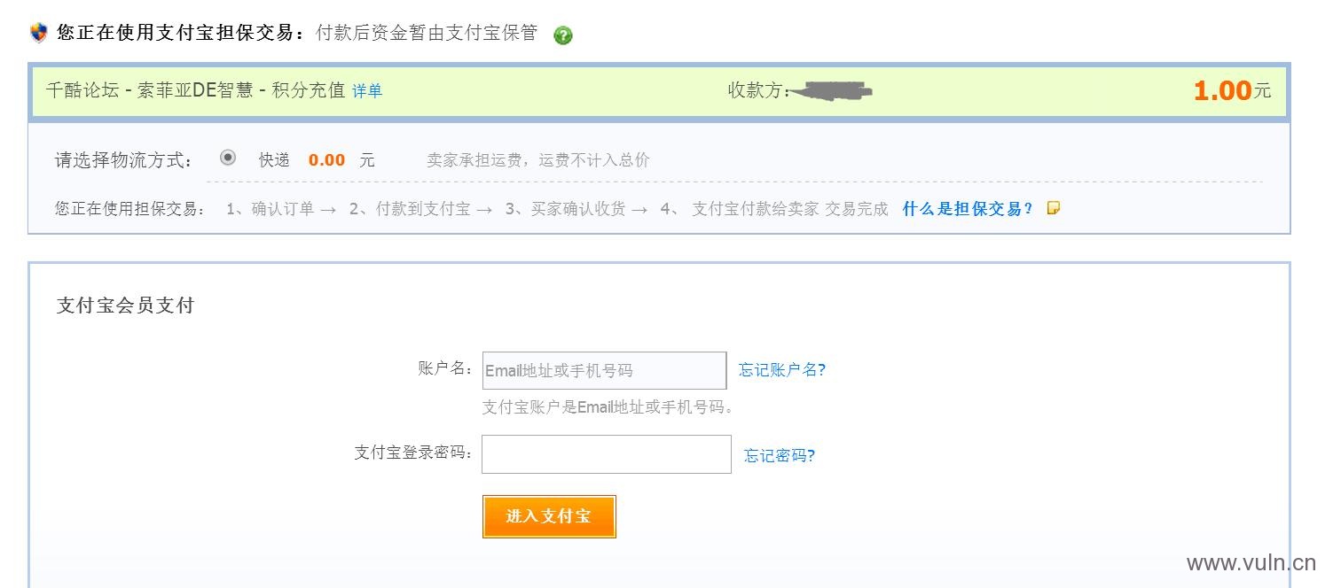Click the www.vuln.cn watermark

pos(1251,563)
